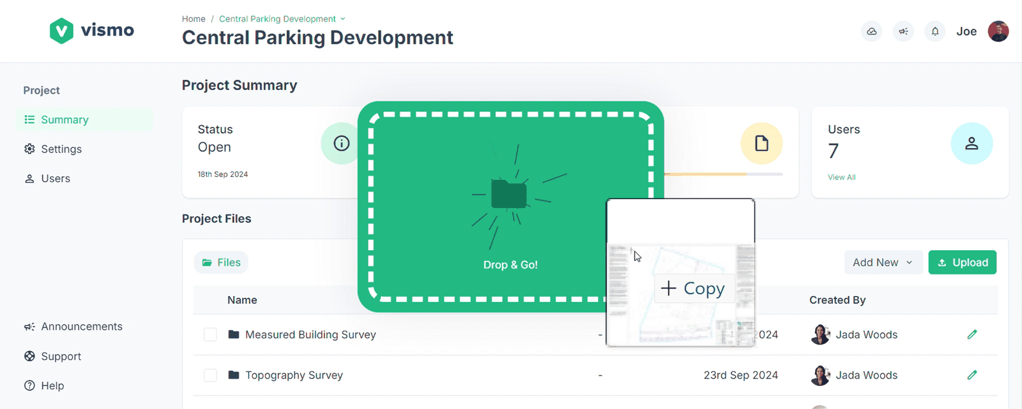The image size is (1022, 409).
Task: Open the Add New dropdown
Action: click(x=883, y=262)
